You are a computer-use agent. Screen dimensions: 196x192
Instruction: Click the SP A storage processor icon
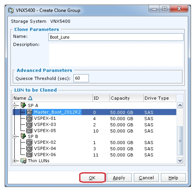tap(23, 105)
